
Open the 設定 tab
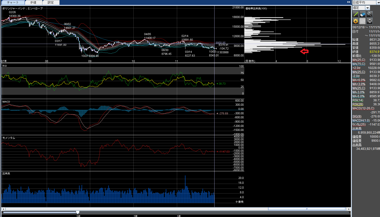[51, 3]
